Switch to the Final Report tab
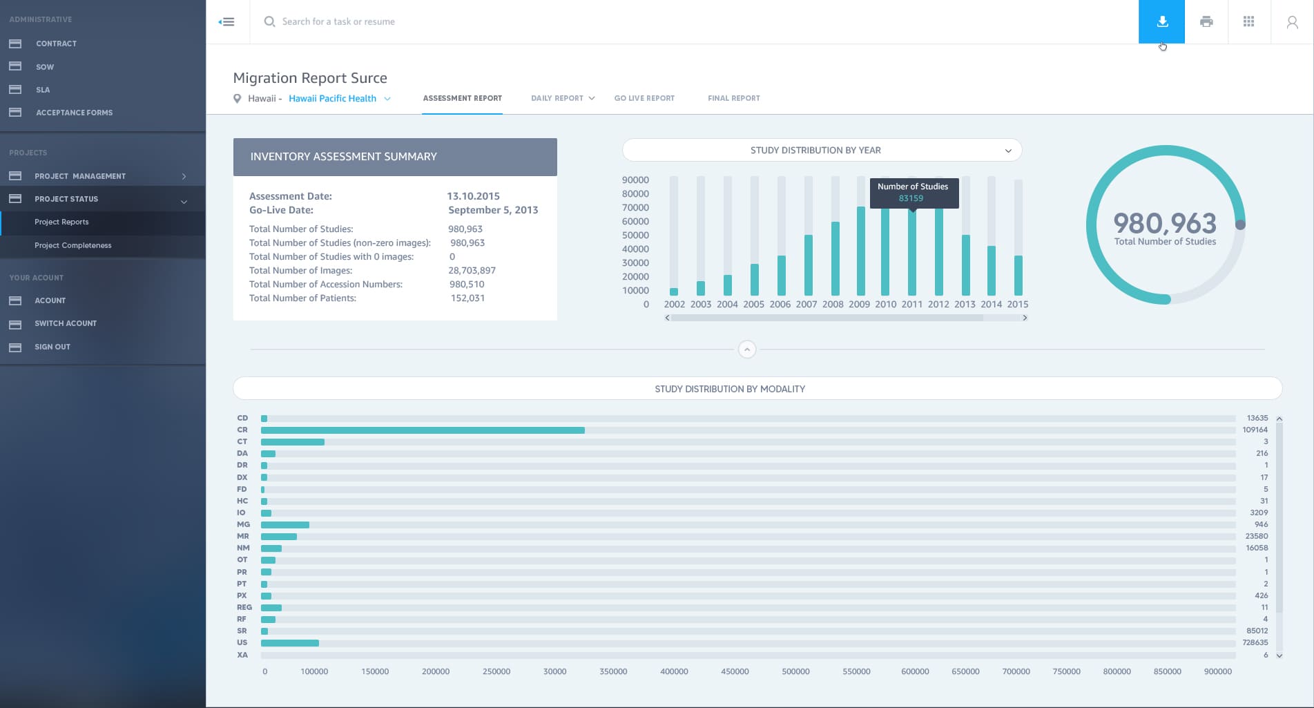The height and width of the screenshot is (708, 1314). pyautogui.click(x=733, y=98)
